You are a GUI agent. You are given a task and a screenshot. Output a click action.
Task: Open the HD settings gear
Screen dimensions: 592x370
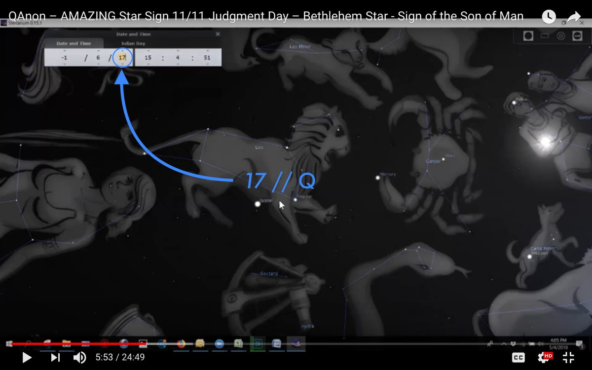[x=545, y=357]
